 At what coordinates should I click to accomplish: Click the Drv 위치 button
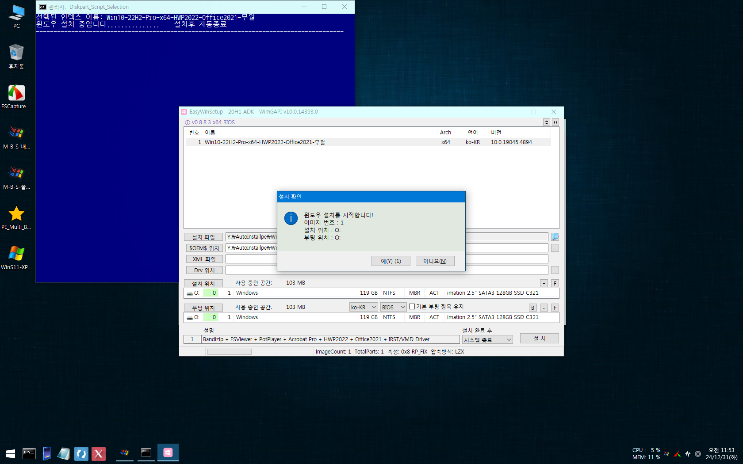pyautogui.click(x=203, y=270)
